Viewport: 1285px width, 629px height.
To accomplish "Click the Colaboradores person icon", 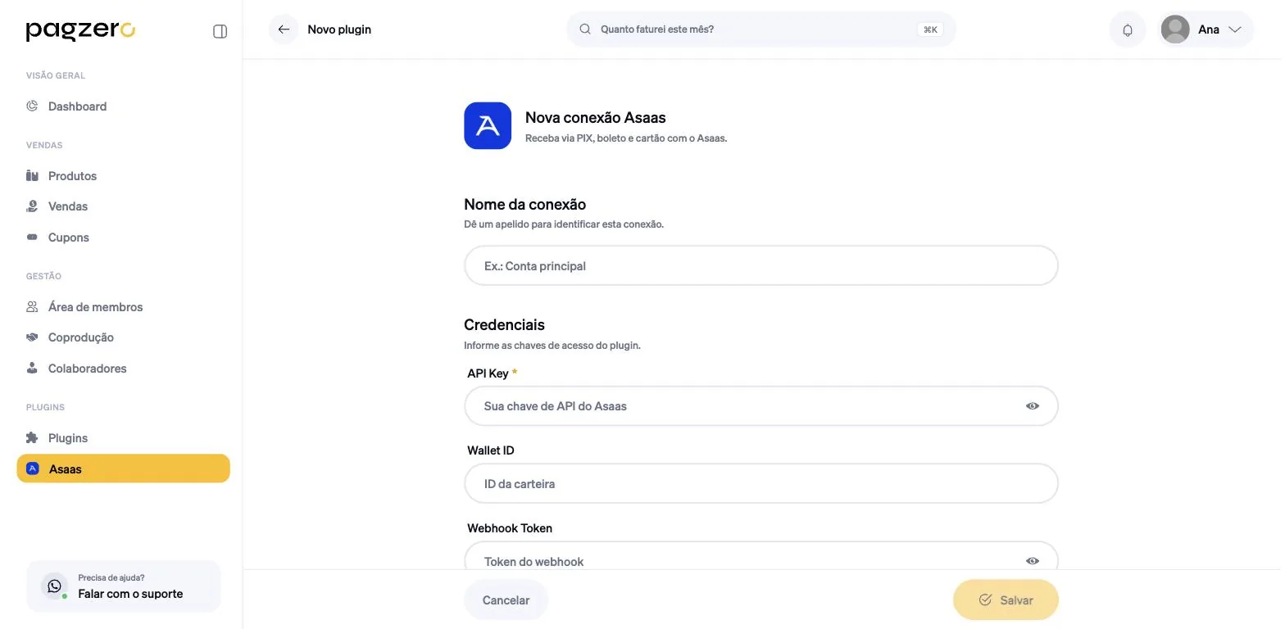I will click(x=33, y=368).
